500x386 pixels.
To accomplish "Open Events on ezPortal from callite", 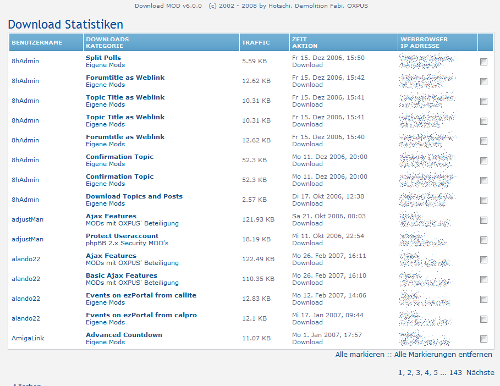I will tap(141, 295).
